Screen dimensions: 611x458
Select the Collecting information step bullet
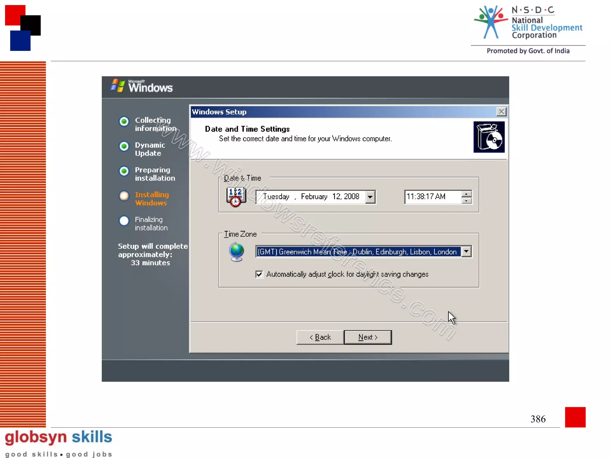124,121
